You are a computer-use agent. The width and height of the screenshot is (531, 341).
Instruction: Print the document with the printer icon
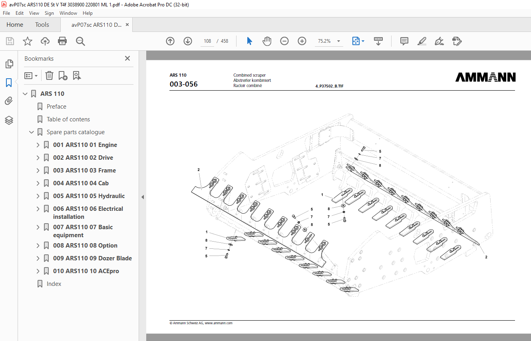click(x=62, y=41)
